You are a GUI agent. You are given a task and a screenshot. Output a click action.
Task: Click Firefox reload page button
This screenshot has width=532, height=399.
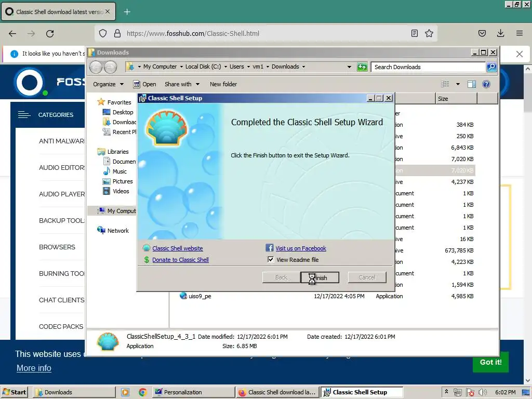point(50,34)
